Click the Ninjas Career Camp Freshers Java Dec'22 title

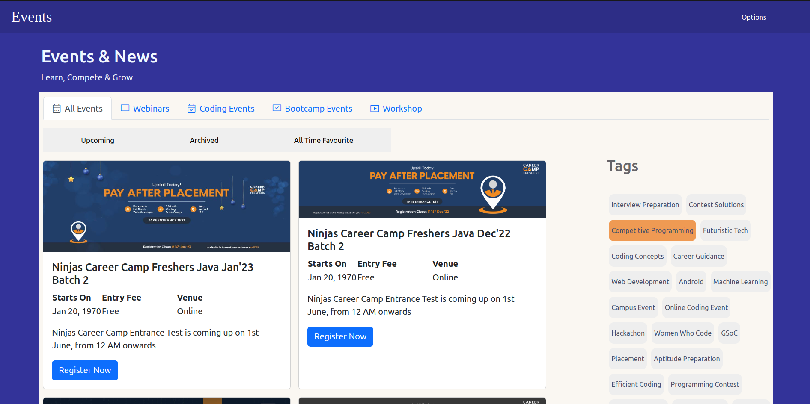[409, 240]
